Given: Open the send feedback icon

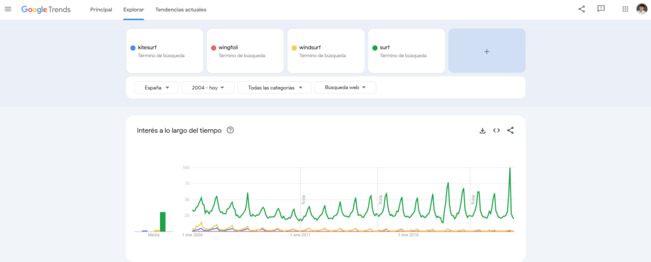Looking at the screenshot, I should (x=601, y=9).
